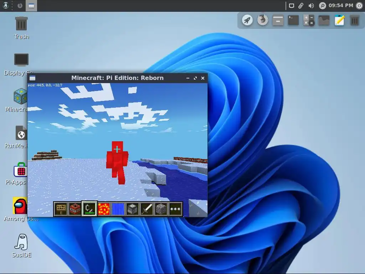Launch Among Us desktop shortcut
This screenshot has width=365, height=274.
coord(20,210)
